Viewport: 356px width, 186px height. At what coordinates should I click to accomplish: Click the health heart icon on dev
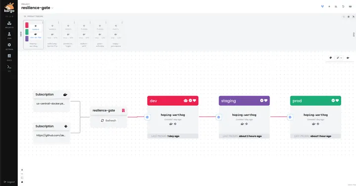point(194,100)
